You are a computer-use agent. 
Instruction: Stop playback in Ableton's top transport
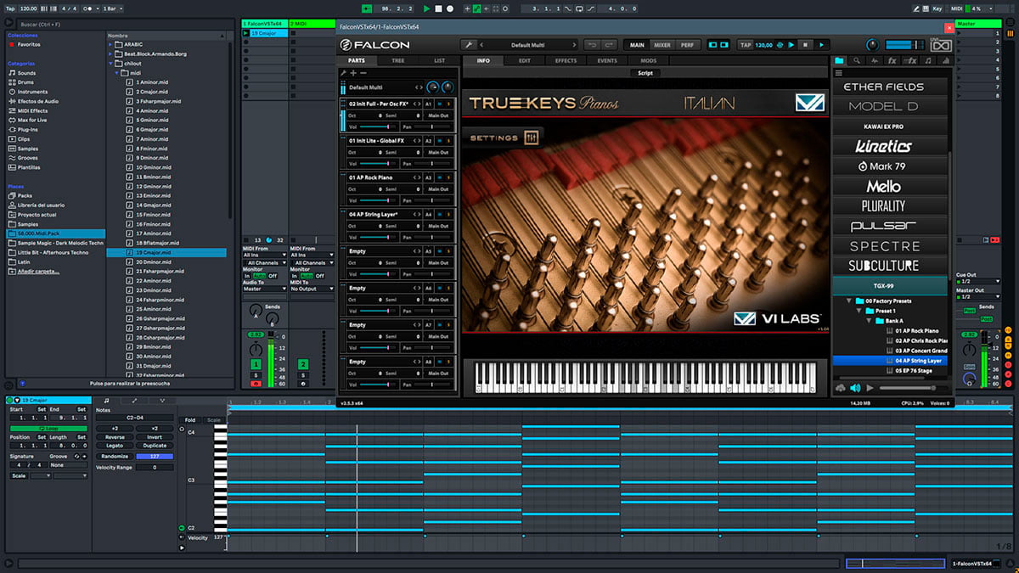point(438,8)
